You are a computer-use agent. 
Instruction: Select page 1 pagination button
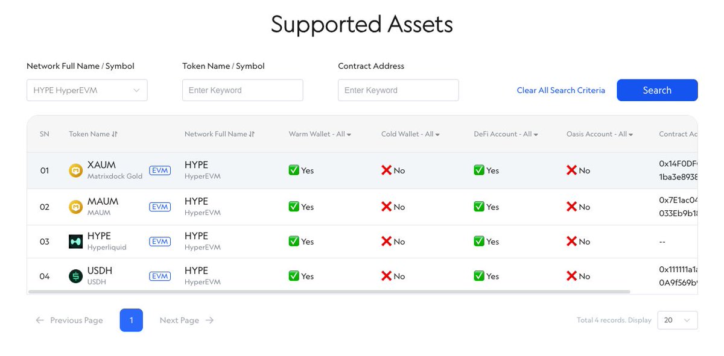[x=132, y=320]
